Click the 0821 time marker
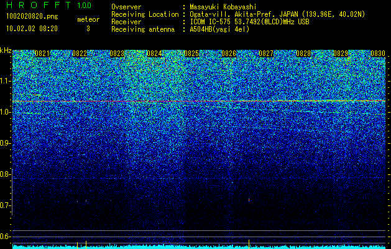The height and width of the screenshot is (249, 391). point(42,54)
